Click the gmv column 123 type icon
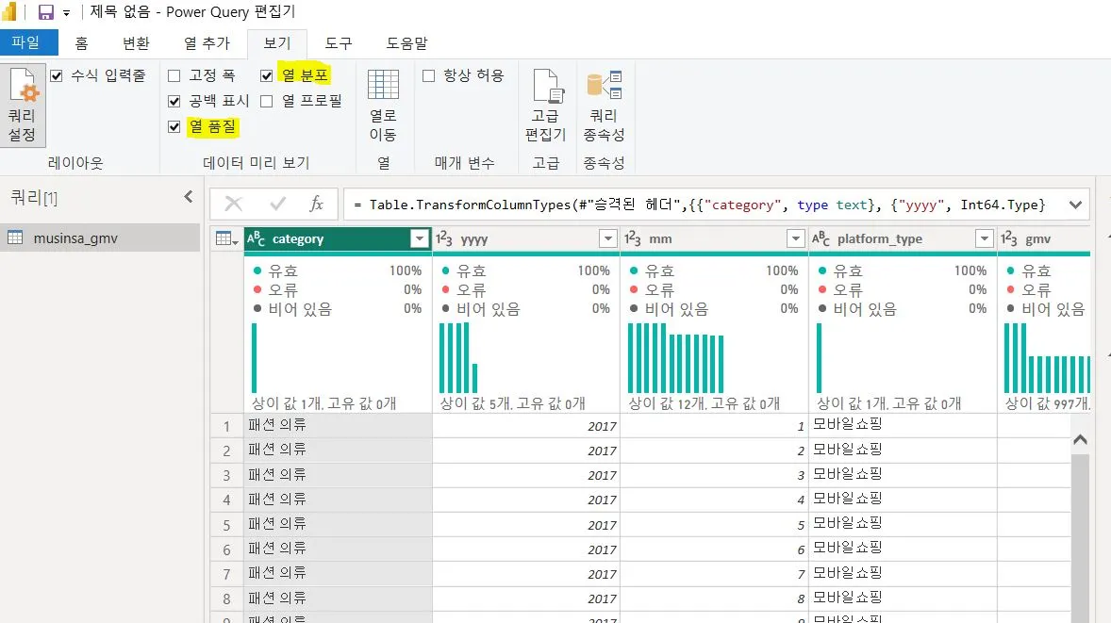The width and height of the screenshot is (1111, 623). (1009, 239)
